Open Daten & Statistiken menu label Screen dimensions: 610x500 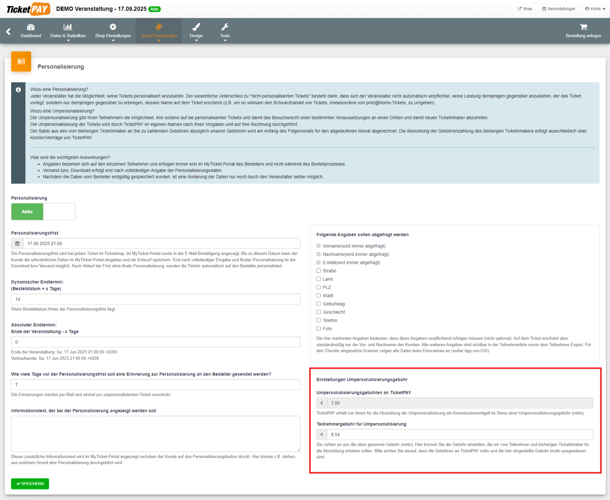(x=68, y=36)
